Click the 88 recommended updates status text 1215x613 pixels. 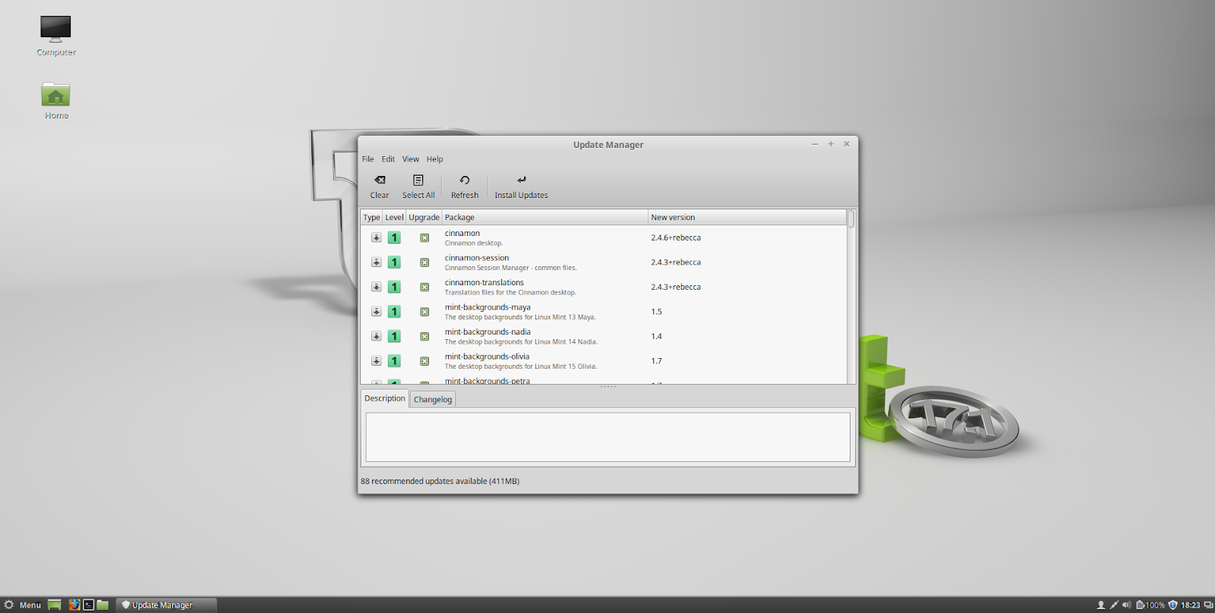point(440,481)
